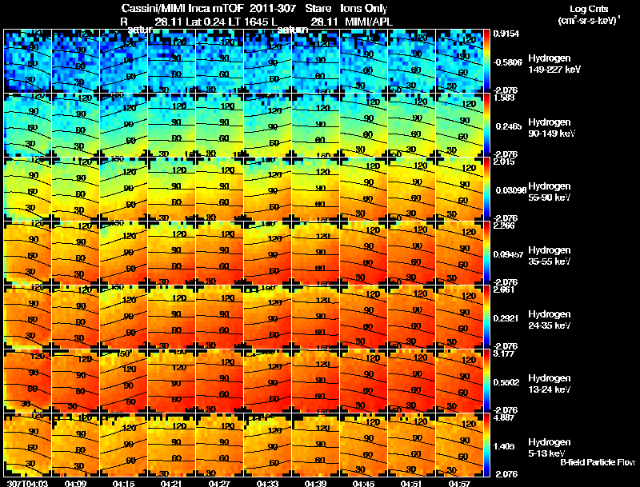
Task: Click the Hydrogen 149-227 keV label
Action: (554, 64)
